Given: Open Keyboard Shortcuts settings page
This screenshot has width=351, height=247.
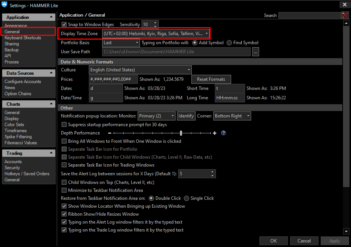Looking at the screenshot, I should (23, 38).
